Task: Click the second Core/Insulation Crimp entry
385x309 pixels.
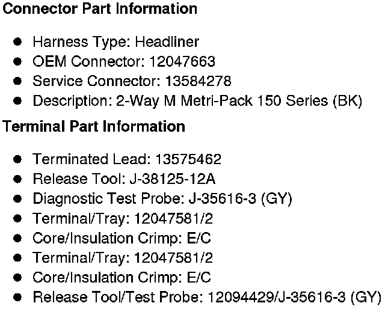Action: tap(122, 278)
